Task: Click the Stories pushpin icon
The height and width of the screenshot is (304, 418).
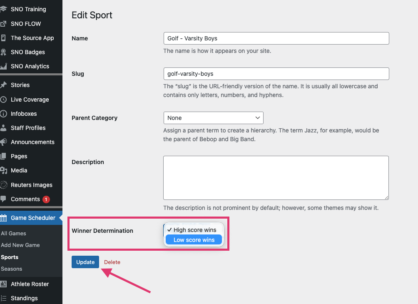Action: click(3, 85)
